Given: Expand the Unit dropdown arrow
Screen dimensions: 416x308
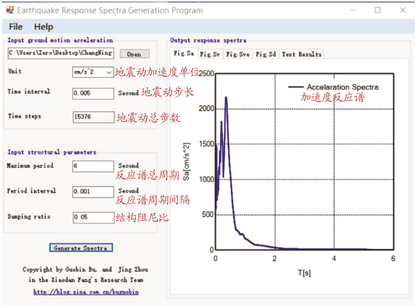Looking at the screenshot, I should click(x=109, y=72).
